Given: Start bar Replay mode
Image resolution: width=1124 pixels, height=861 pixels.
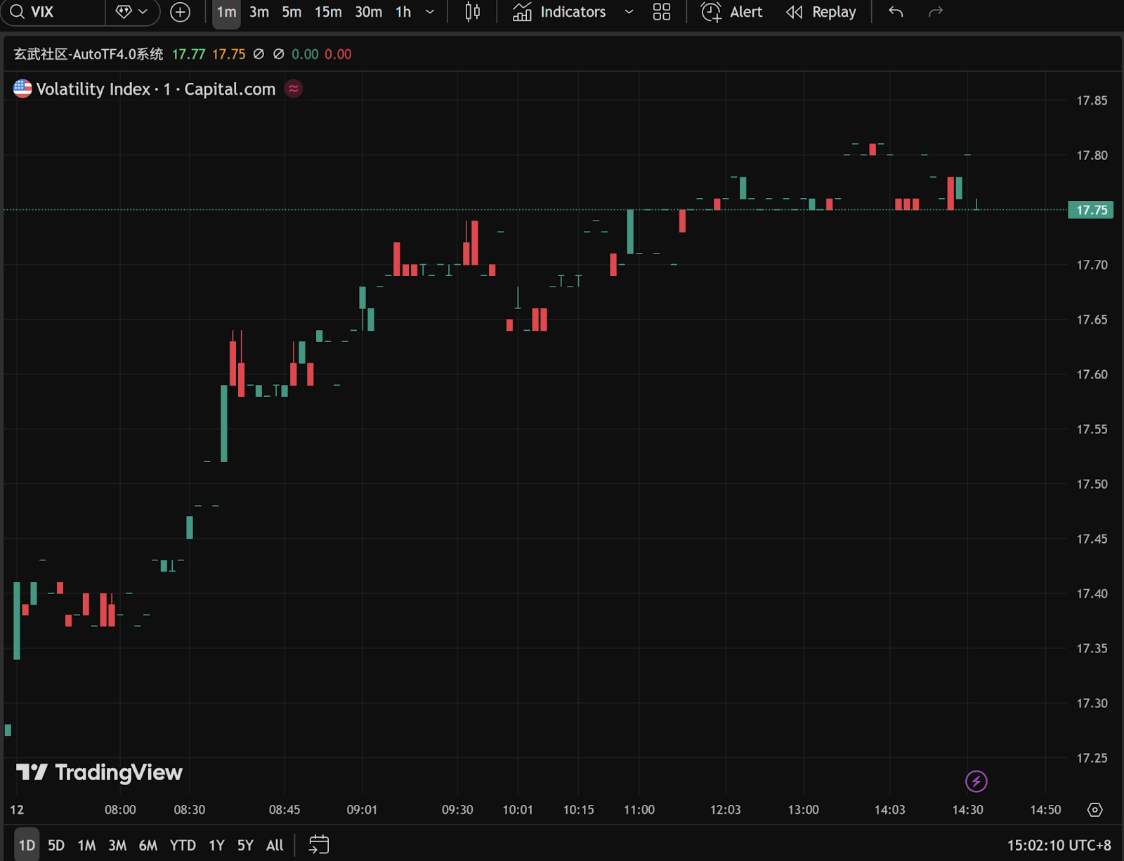Looking at the screenshot, I should coord(821,12).
